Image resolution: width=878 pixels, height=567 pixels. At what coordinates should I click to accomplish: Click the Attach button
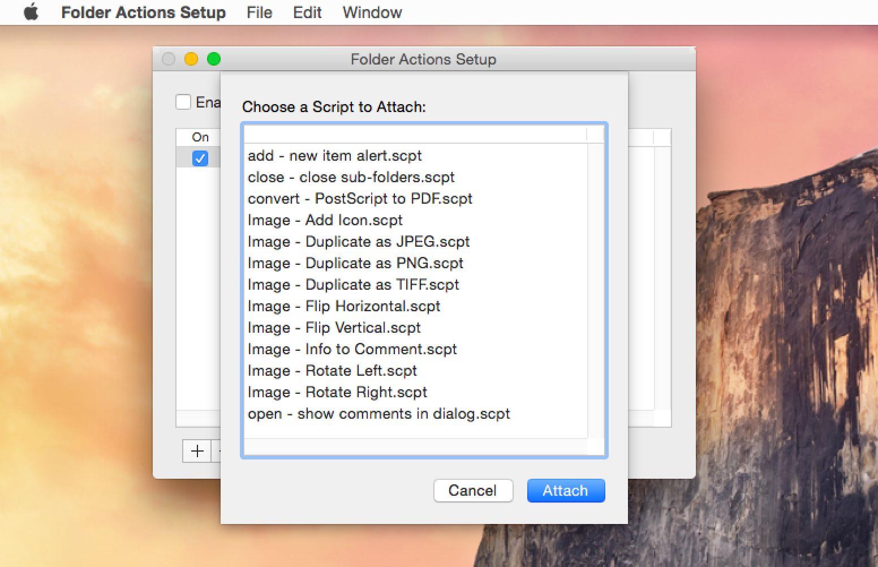point(566,491)
